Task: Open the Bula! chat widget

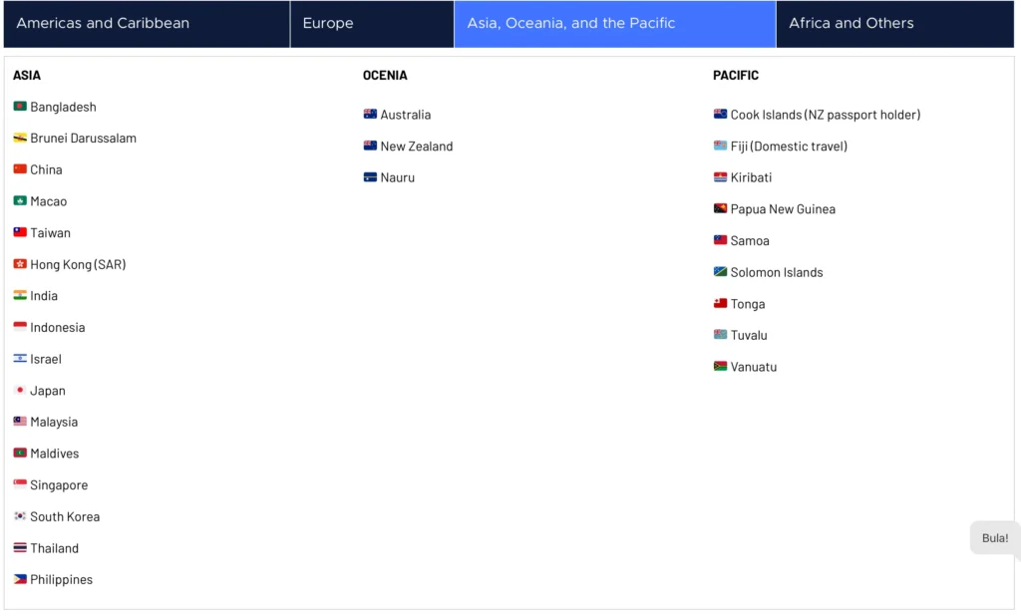Action: tap(993, 537)
